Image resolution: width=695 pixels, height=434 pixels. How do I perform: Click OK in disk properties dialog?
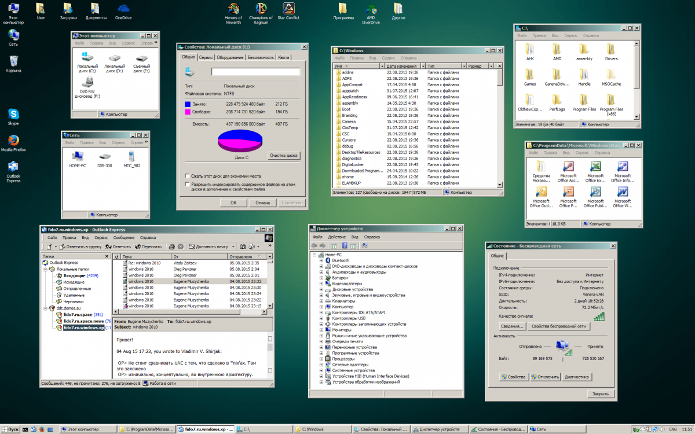233,203
